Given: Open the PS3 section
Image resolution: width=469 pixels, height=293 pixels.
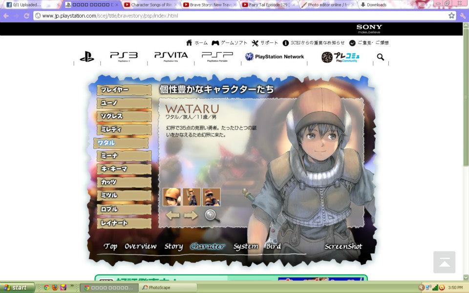Looking at the screenshot, I should [x=124, y=56].
